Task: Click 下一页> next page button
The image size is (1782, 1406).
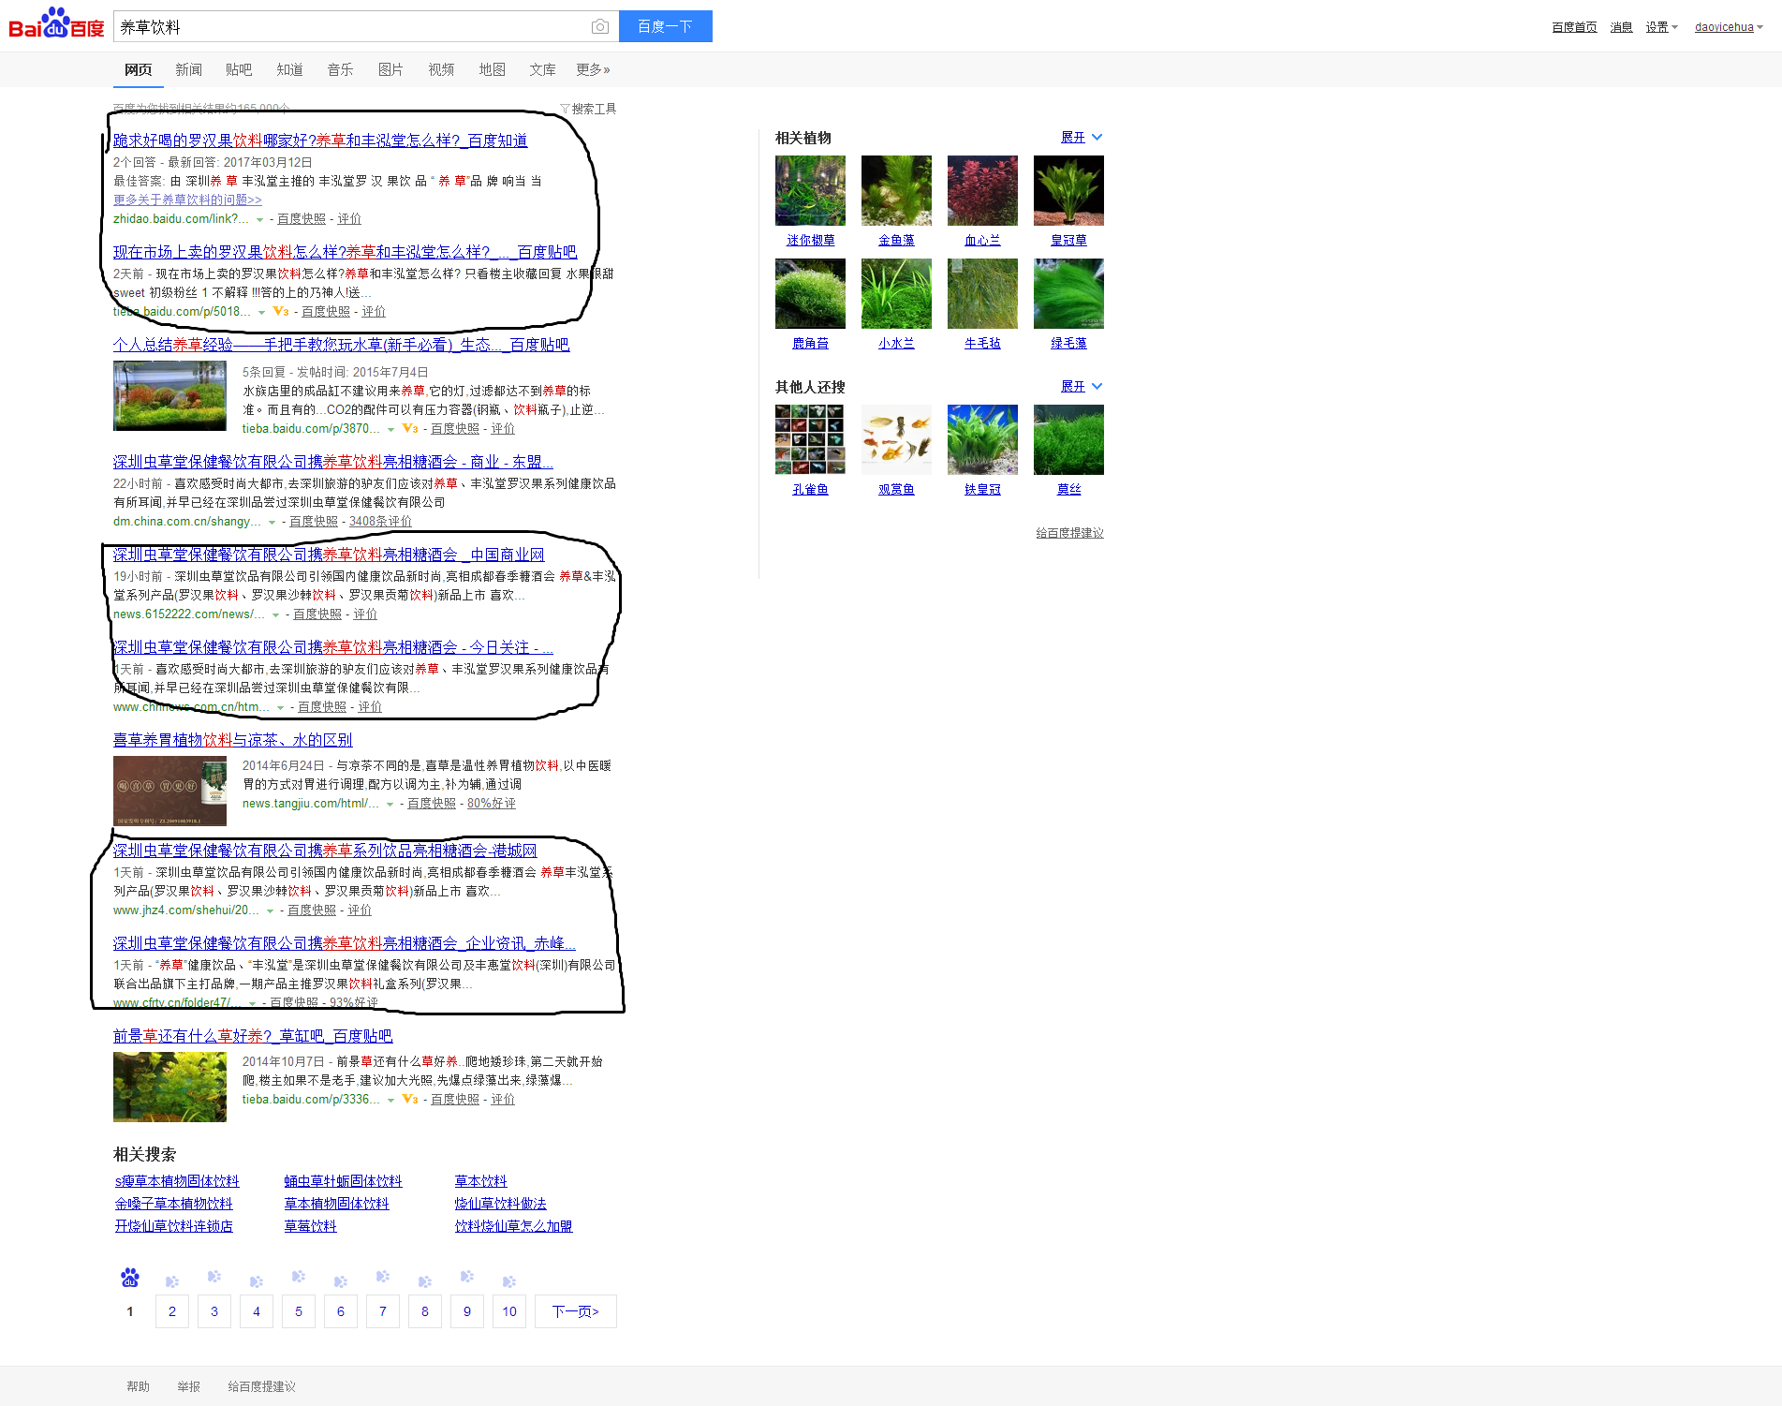Action: click(x=576, y=1311)
